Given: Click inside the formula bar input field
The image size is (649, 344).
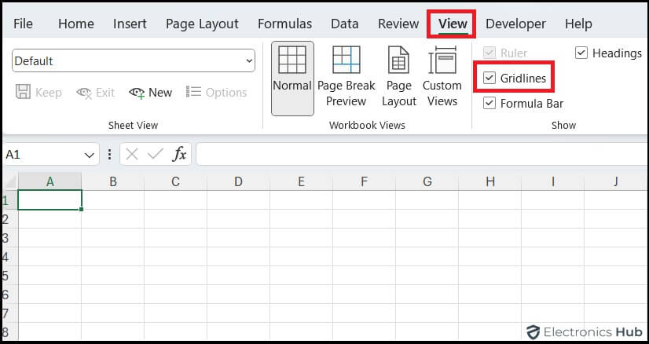Looking at the screenshot, I should (x=416, y=154).
